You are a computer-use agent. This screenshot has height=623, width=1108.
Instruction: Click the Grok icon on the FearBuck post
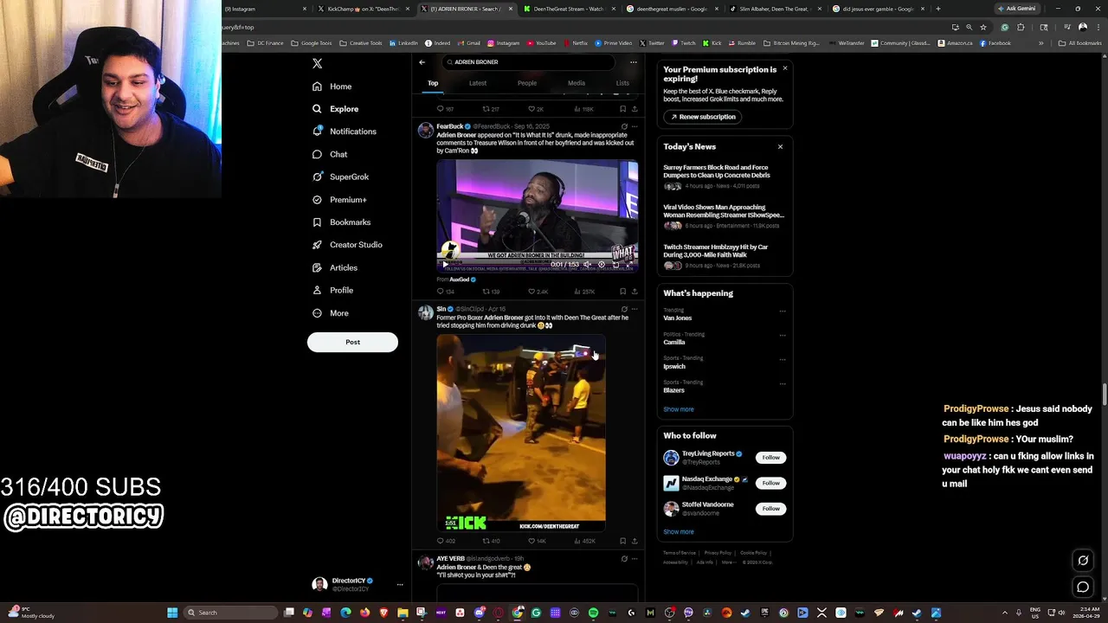[624, 126]
